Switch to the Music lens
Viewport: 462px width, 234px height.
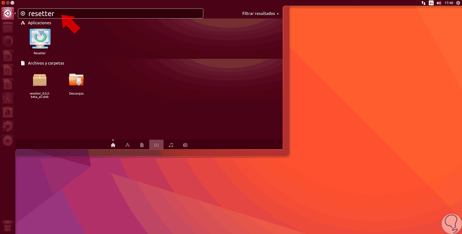(x=171, y=145)
